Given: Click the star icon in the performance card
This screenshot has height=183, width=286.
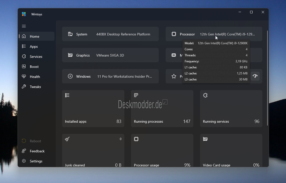Looking at the screenshot, I should click(174, 76).
